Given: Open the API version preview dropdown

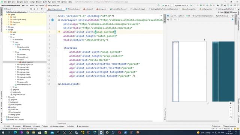Looking at the screenshot, I should click(x=189, y=16).
